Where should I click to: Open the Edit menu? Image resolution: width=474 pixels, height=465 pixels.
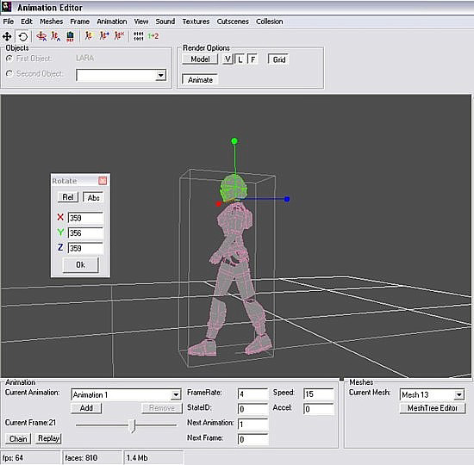click(27, 22)
